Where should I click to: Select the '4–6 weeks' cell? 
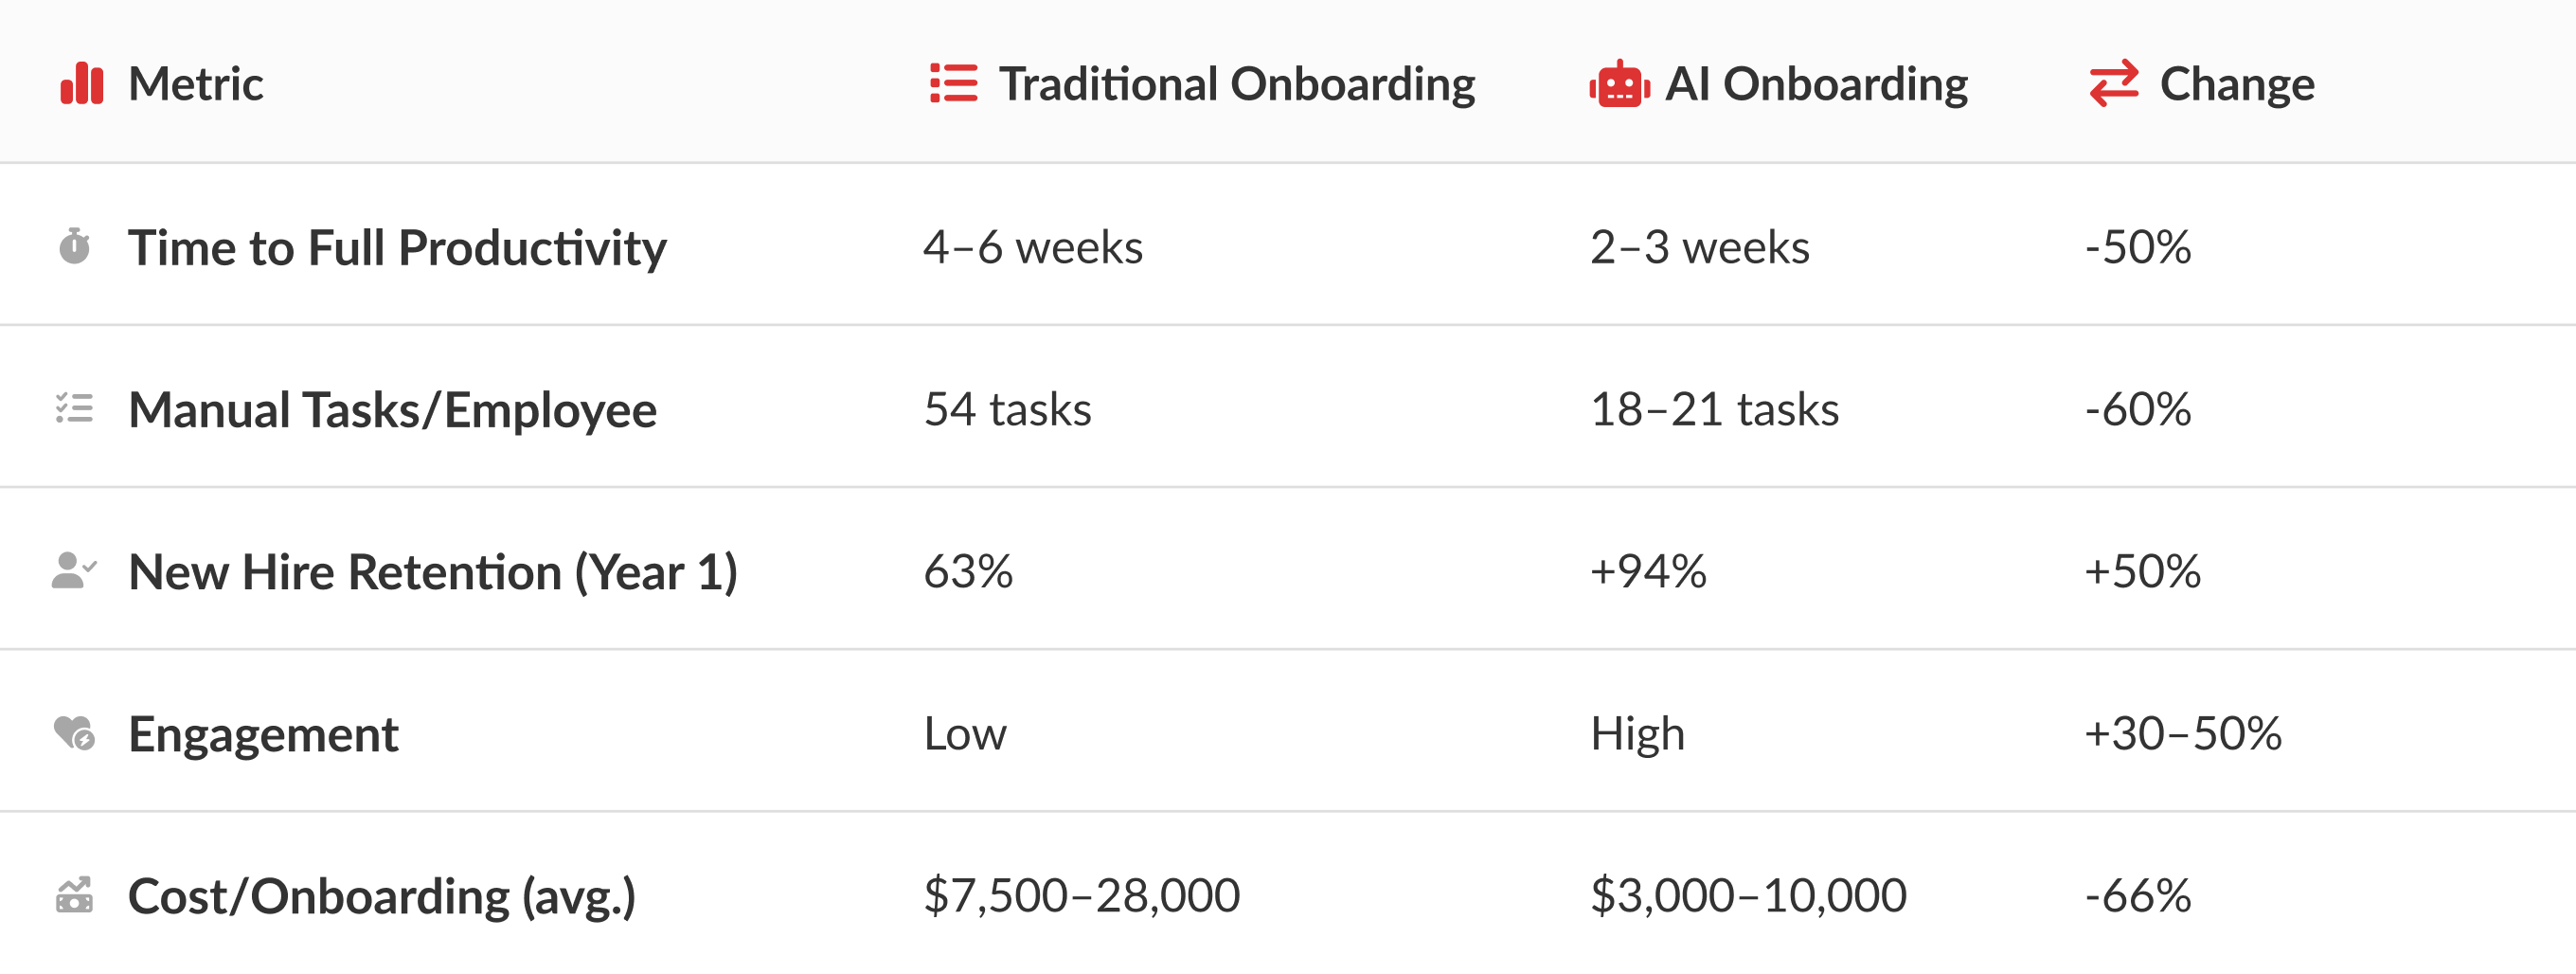pyautogui.click(x=1032, y=247)
